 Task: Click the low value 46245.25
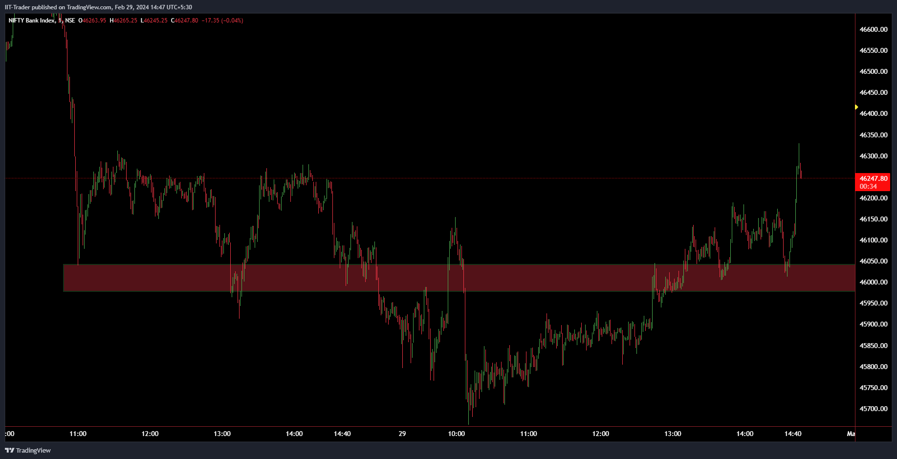(155, 21)
